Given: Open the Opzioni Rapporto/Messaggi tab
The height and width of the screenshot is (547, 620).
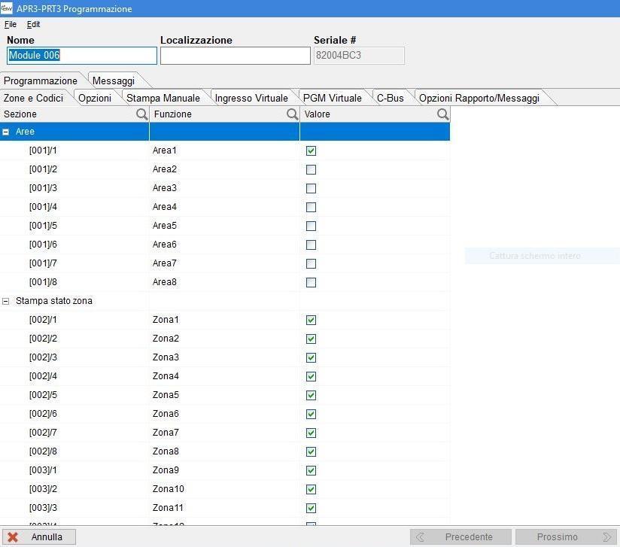Looking at the screenshot, I should (x=479, y=98).
